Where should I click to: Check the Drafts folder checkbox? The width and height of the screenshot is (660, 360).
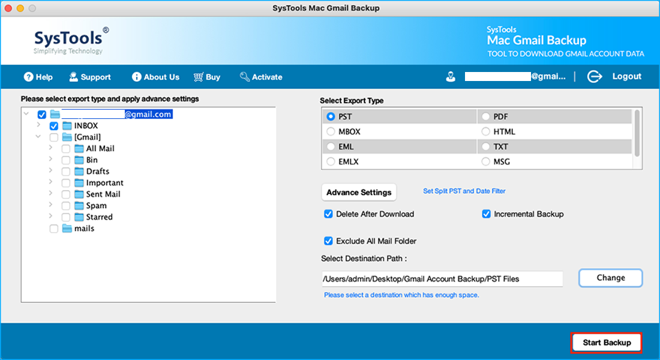65,172
